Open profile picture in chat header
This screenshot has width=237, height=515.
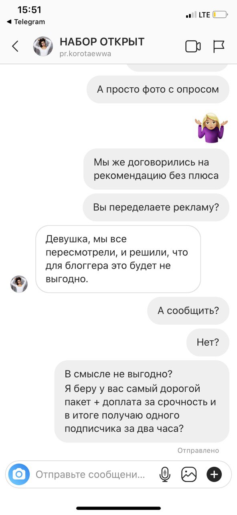[43, 47]
